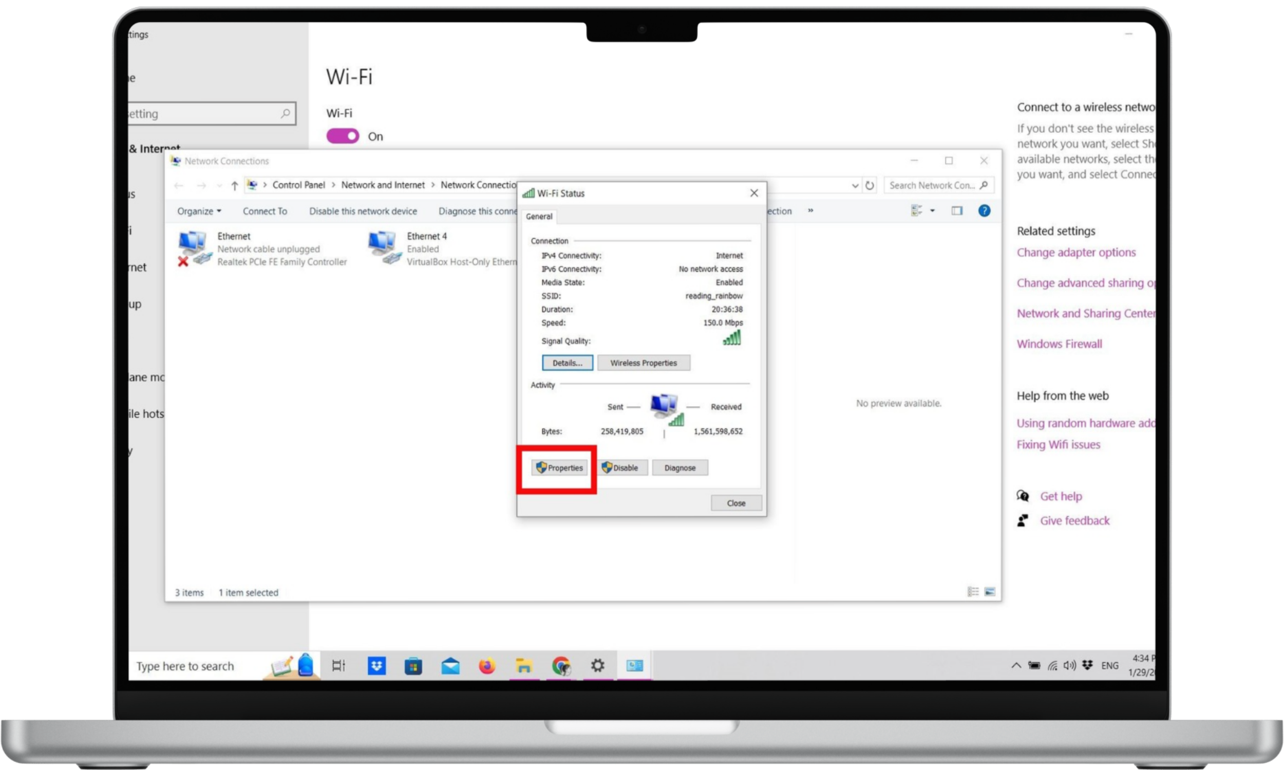Show hidden toolbar commands chevron
This screenshot has height=770, width=1284.
pyautogui.click(x=810, y=210)
